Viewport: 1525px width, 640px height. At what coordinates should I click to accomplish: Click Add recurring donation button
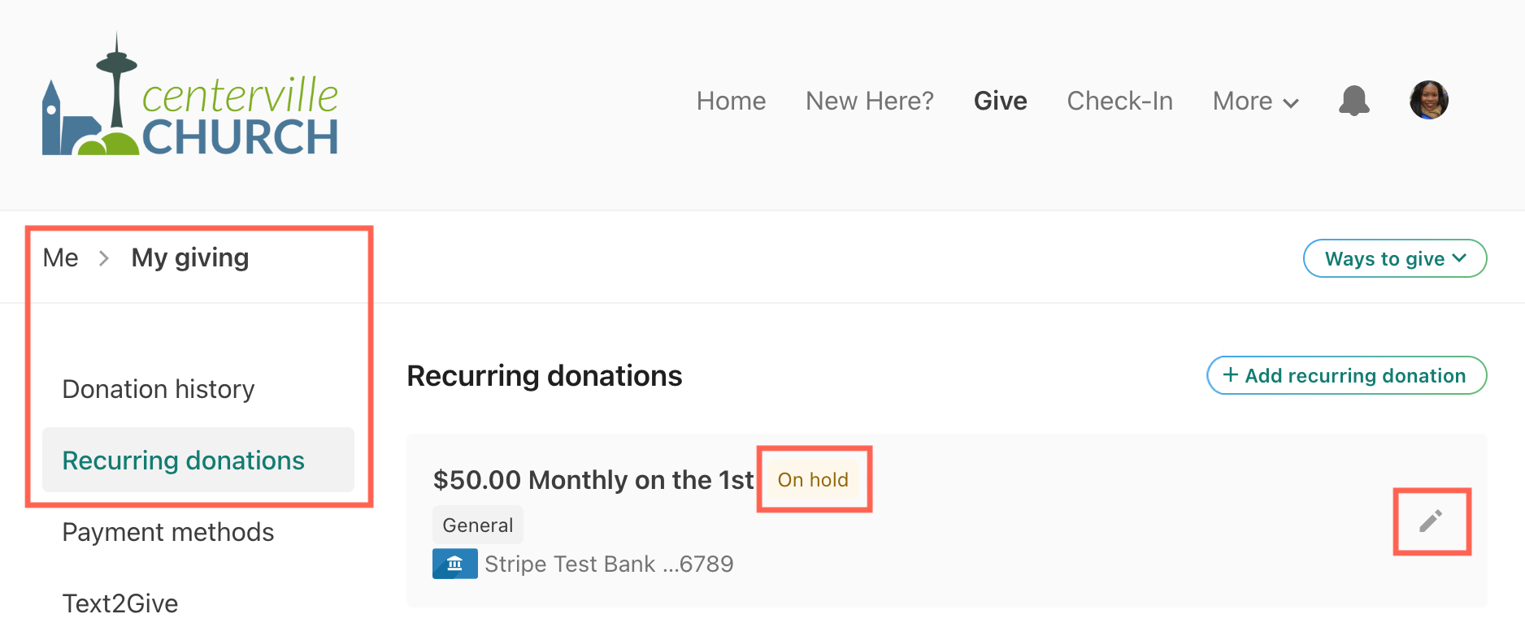coord(1347,375)
